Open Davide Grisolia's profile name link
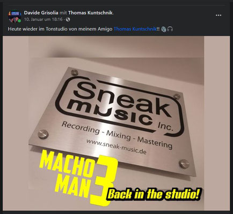The image size is (233, 214). pos(41,13)
